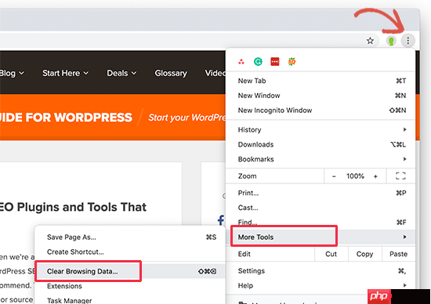The width and height of the screenshot is (431, 304).
Task: Open the Videos navigation link
Action: [215, 73]
